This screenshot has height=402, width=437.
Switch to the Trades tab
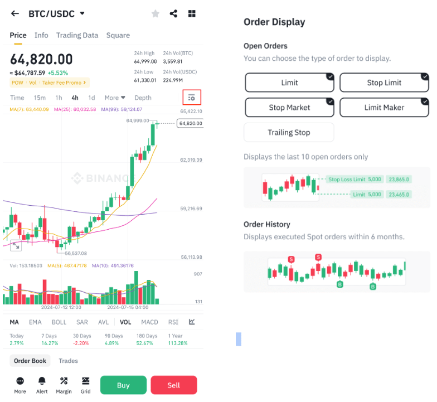69,361
